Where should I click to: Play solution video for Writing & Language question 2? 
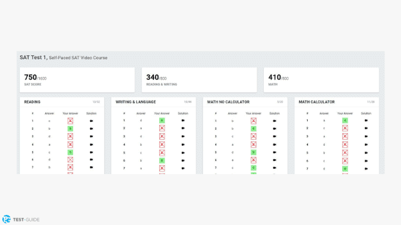click(x=183, y=128)
